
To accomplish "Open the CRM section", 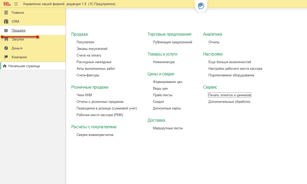I will pyautogui.click(x=33, y=21).
